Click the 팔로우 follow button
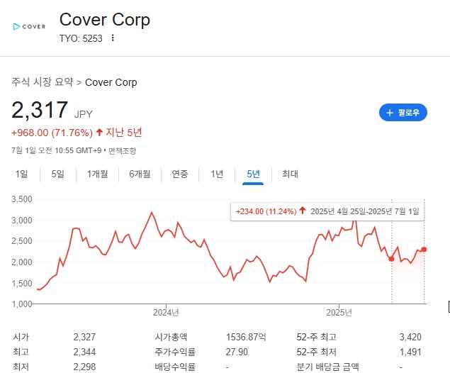450x373 pixels. pos(403,113)
